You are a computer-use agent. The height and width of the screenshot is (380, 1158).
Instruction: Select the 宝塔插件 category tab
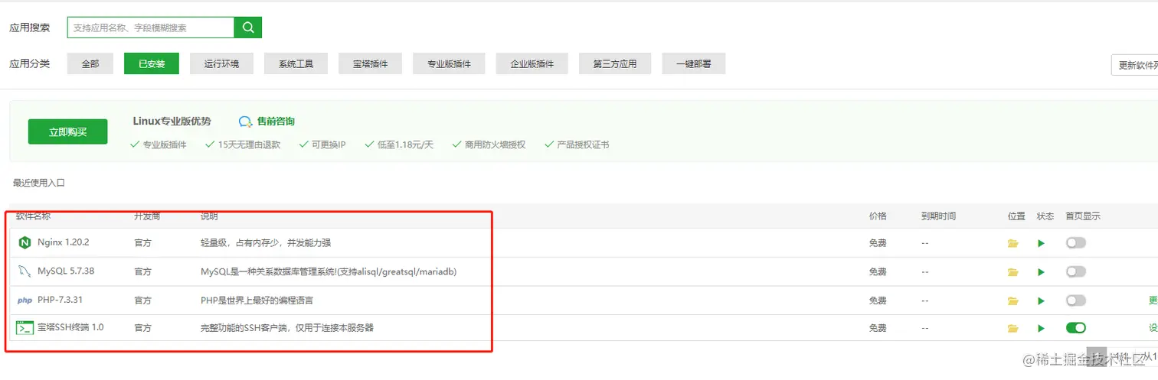371,63
